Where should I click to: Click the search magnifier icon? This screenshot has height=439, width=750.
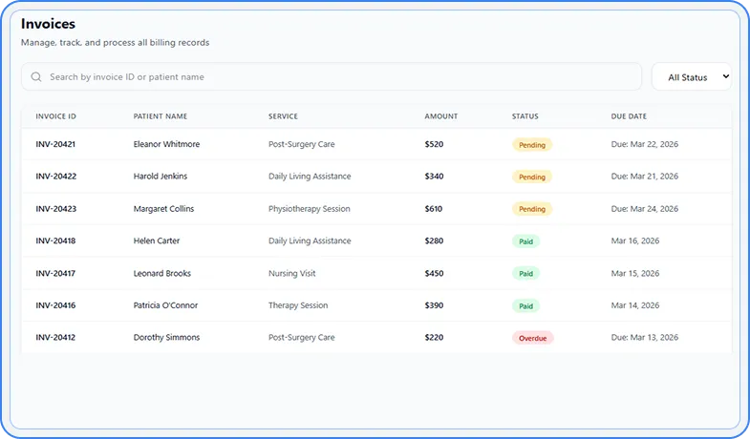pos(36,77)
